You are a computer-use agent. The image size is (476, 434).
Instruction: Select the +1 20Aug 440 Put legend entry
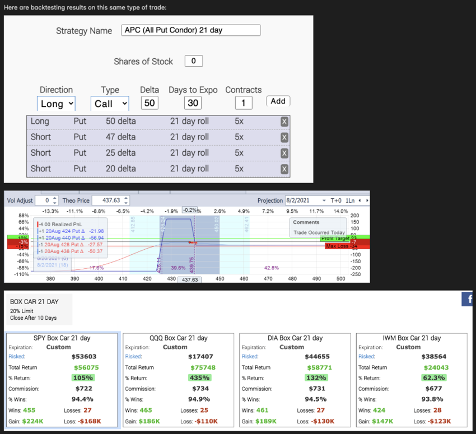pos(71,237)
